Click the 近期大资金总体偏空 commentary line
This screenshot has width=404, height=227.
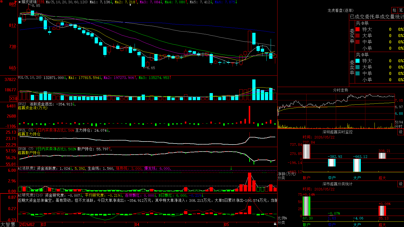[x=148, y=200]
